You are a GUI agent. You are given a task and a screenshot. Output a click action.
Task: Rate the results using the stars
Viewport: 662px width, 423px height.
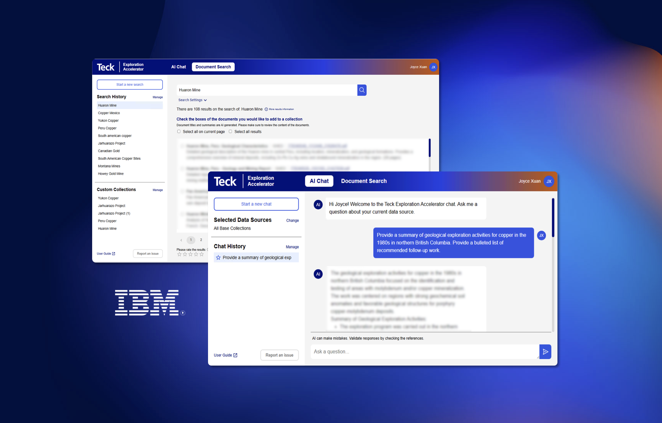190,254
